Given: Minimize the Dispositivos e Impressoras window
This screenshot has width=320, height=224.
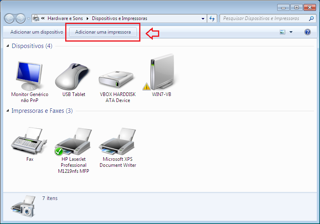Looking at the screenshot, I should tap(283, 8).
